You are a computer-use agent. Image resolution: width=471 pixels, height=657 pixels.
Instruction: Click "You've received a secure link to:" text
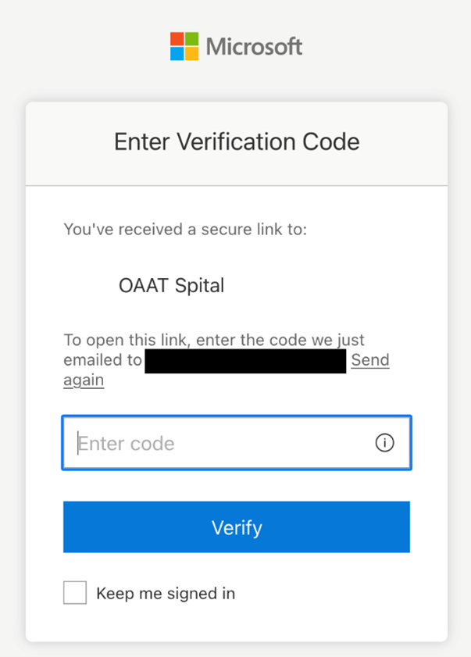click(x=185, y=230)
